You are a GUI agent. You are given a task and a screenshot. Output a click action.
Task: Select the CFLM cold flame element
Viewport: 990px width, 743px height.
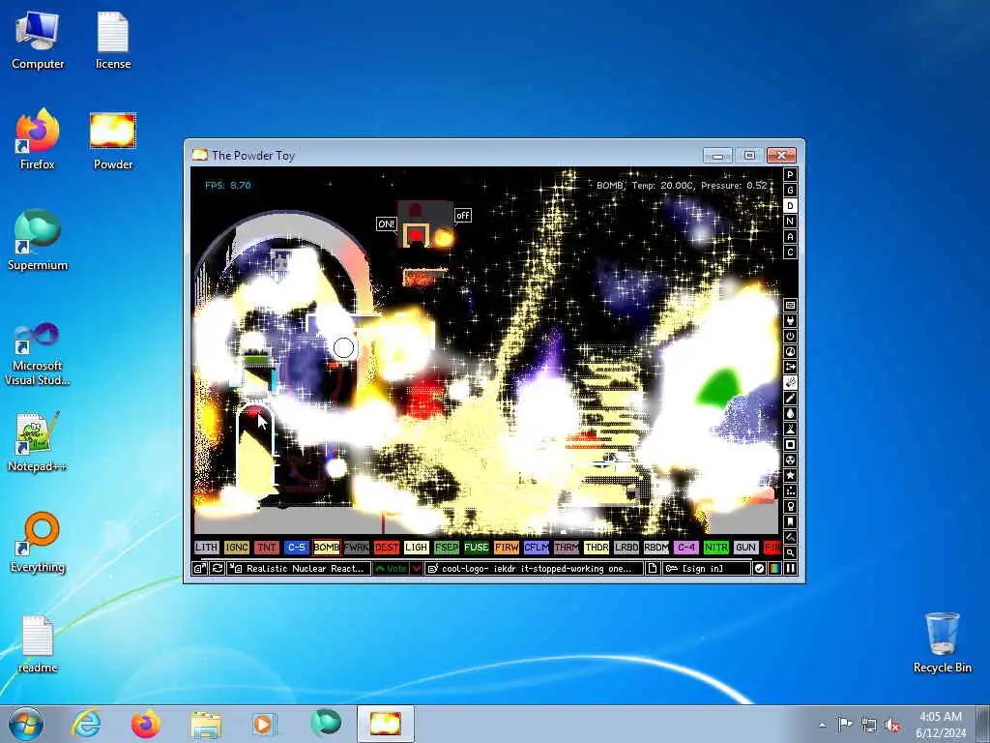click(x=536, y=548)
